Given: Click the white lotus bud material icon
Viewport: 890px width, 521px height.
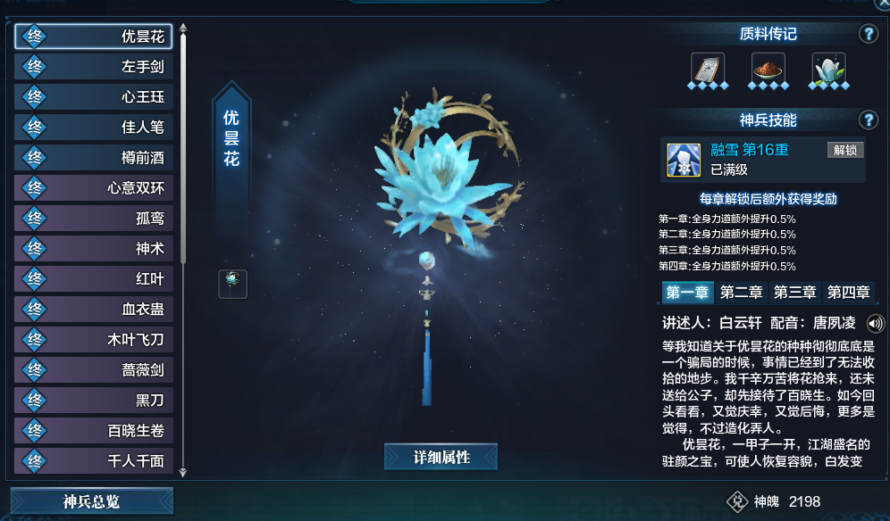Looking at the screenshot, I should click(x=828, y=70).
